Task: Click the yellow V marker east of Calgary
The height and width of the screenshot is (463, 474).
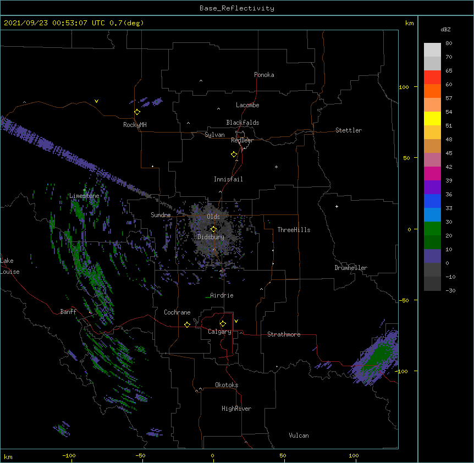Action: pyautogui.click(x=236, y=321)
